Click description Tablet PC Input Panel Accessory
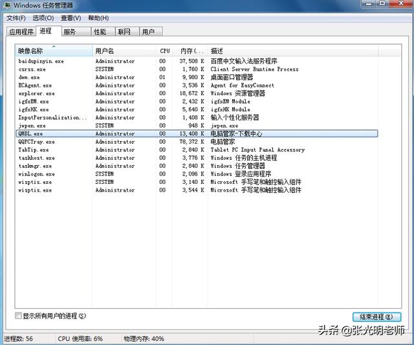The image size is (414, 345). pos(257,150)
